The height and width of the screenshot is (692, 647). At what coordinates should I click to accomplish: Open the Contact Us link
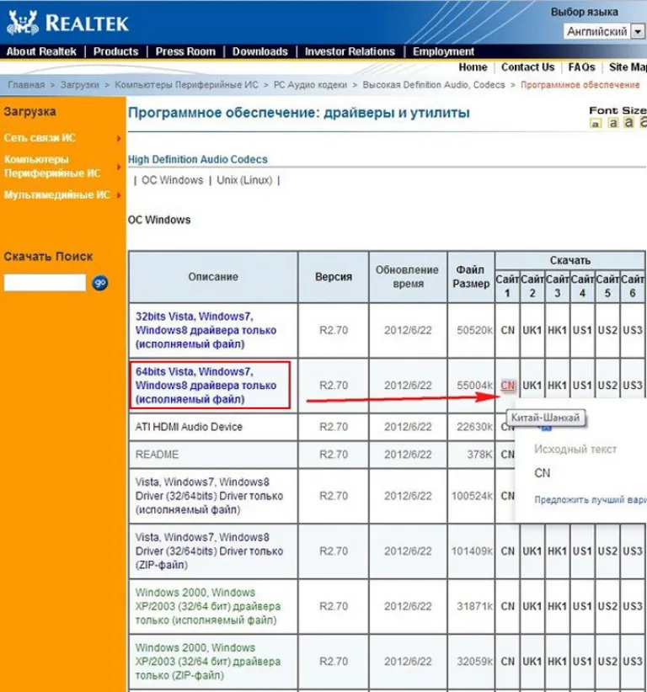pyautogui.click(x=527, y=67)
